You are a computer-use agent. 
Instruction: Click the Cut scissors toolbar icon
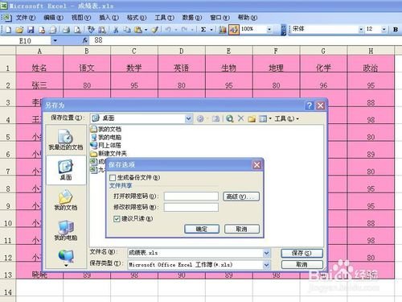click(x=116, y=30)
